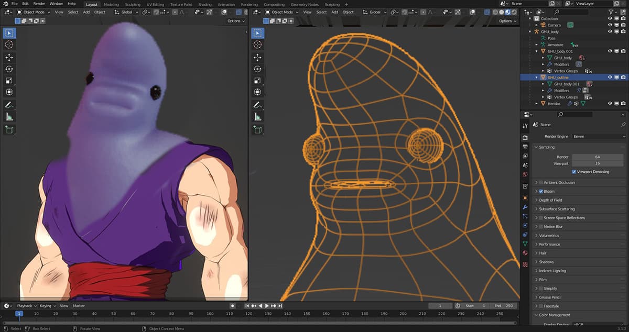This screenshot has width=629, height=332.
Task: Click the Render samples field showing 64
Action: pos(597,157)
